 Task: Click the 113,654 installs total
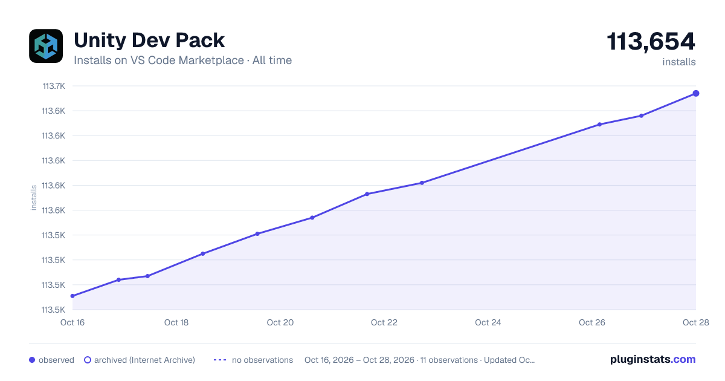coord(651,42)
